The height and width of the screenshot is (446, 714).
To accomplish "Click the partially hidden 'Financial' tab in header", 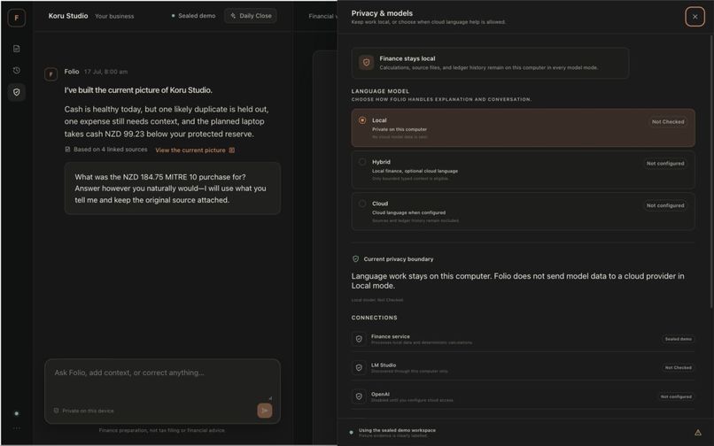I will click(x=322, y=17).
